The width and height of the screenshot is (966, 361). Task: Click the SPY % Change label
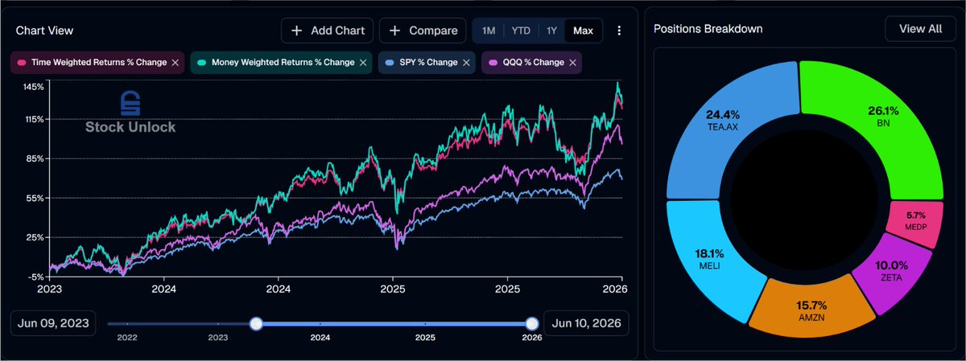(x=428, y=62)
